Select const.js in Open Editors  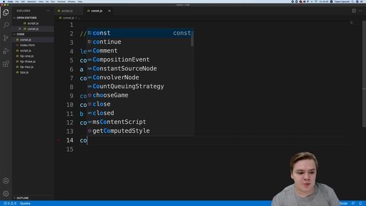[33, 29]
